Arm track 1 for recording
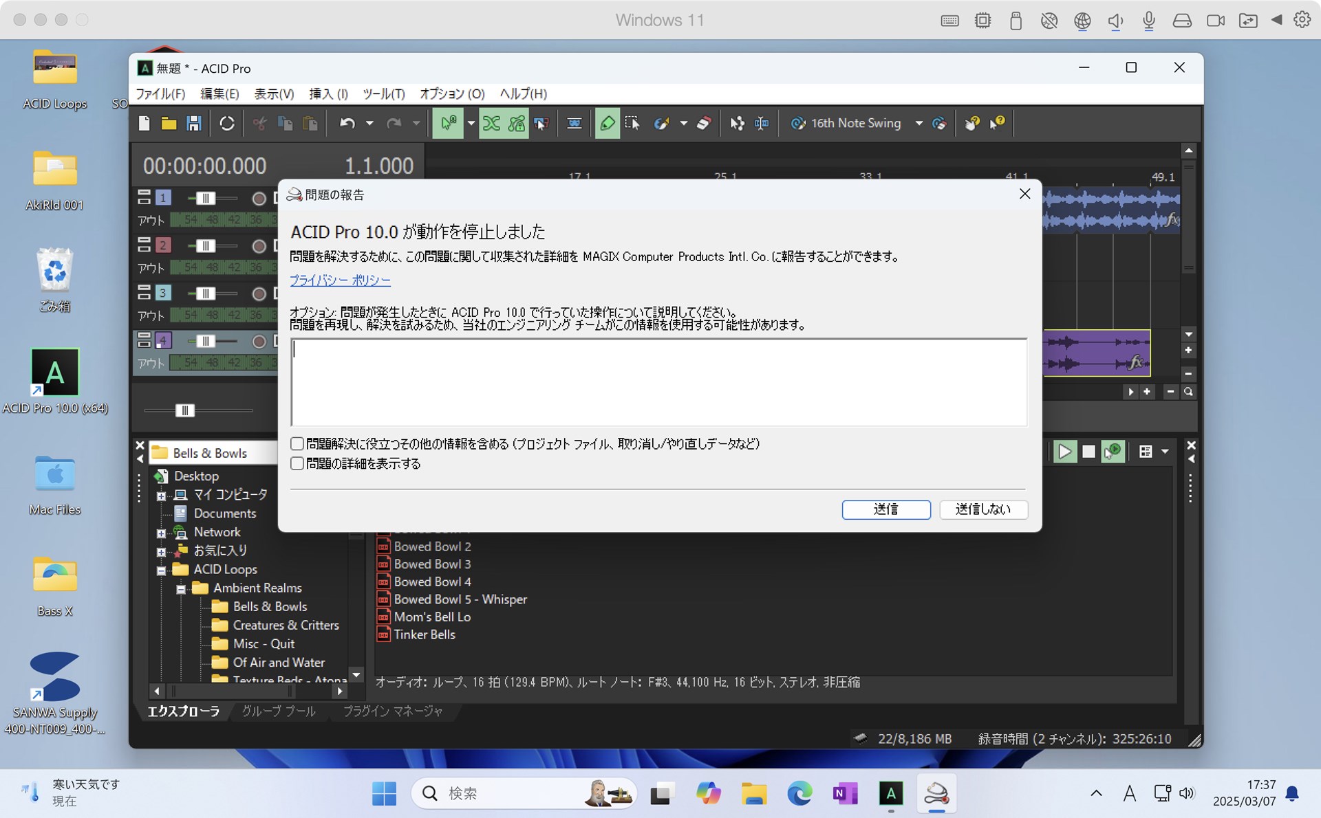The width and height of the screenshot is (1321, 818). 259,199
